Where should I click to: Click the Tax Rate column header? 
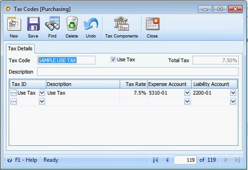point(134,84)
